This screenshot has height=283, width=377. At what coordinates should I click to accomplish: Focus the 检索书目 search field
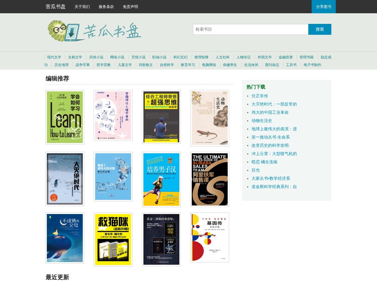pyautogui.click(x=250, y=29)
